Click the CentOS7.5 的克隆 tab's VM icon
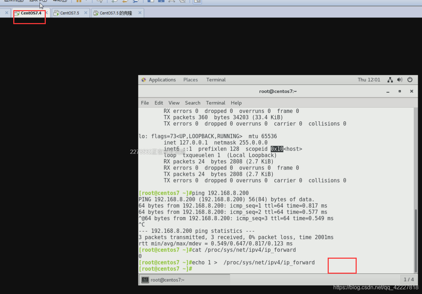Viewport: 422px width, 294px height. (96, 13)
